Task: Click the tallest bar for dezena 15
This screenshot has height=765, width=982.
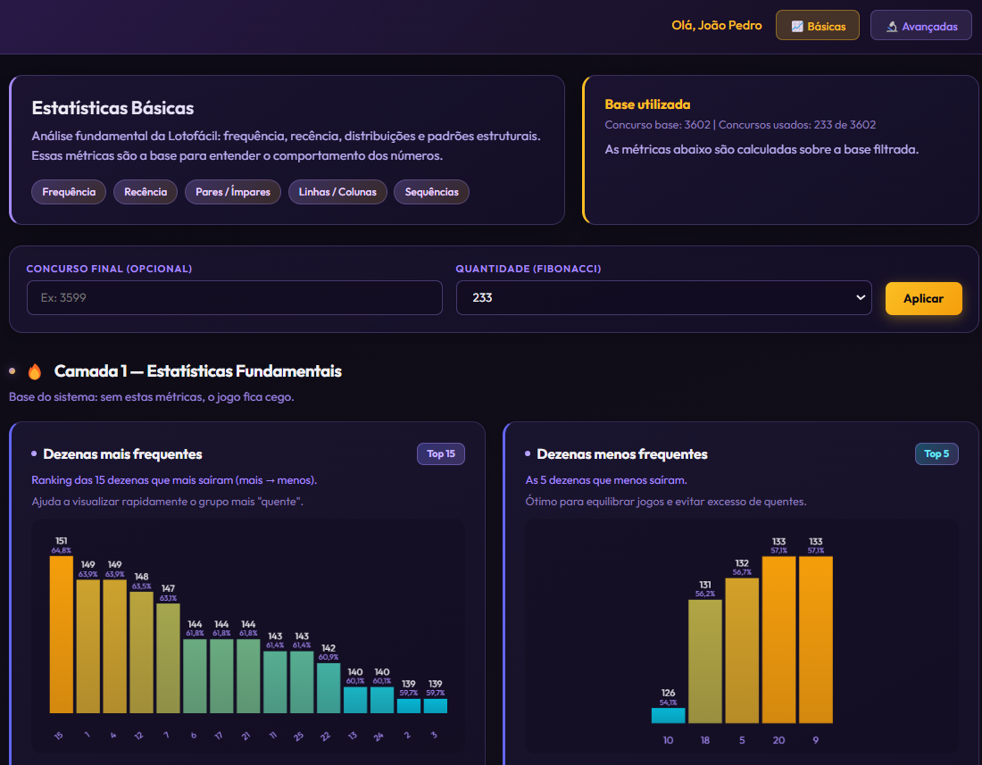Action: coord(61,634)
